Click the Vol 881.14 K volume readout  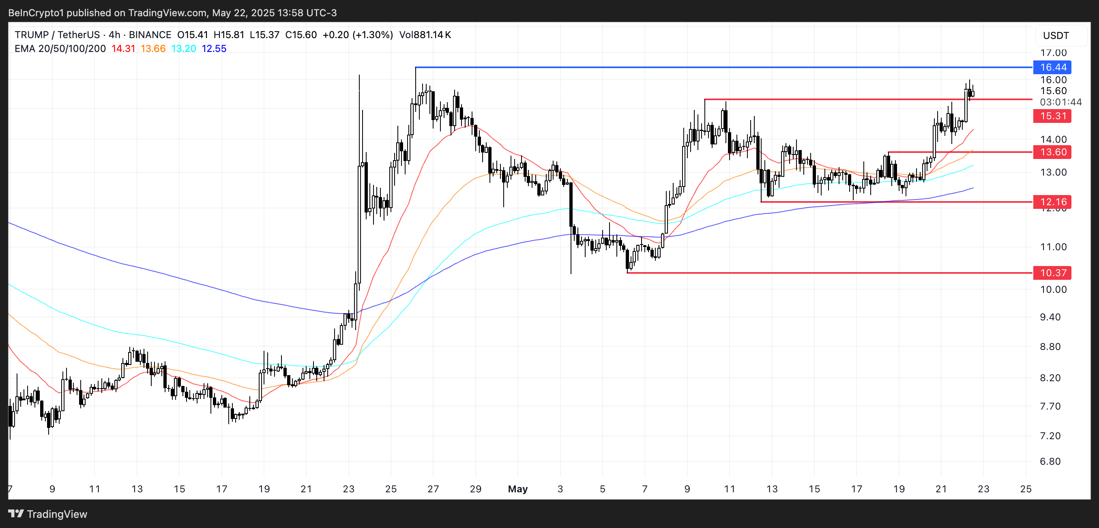pos(425,35)
